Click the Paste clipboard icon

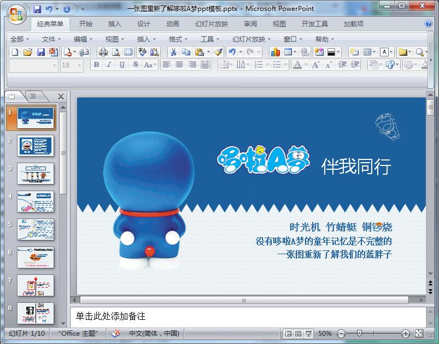pyautogui.click(x=200, y=52)
